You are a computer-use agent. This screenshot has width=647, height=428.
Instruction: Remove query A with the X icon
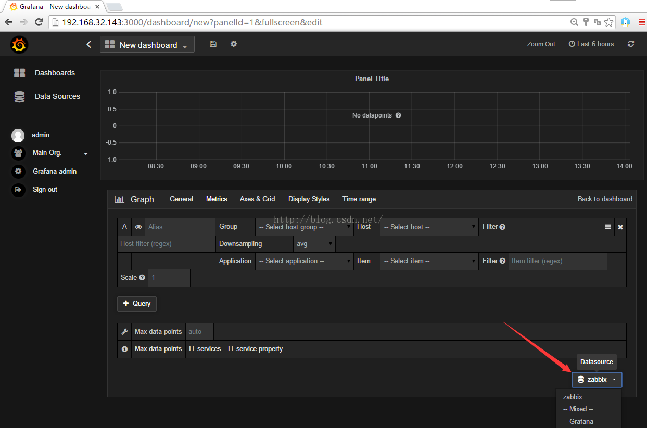pos(620,227)
